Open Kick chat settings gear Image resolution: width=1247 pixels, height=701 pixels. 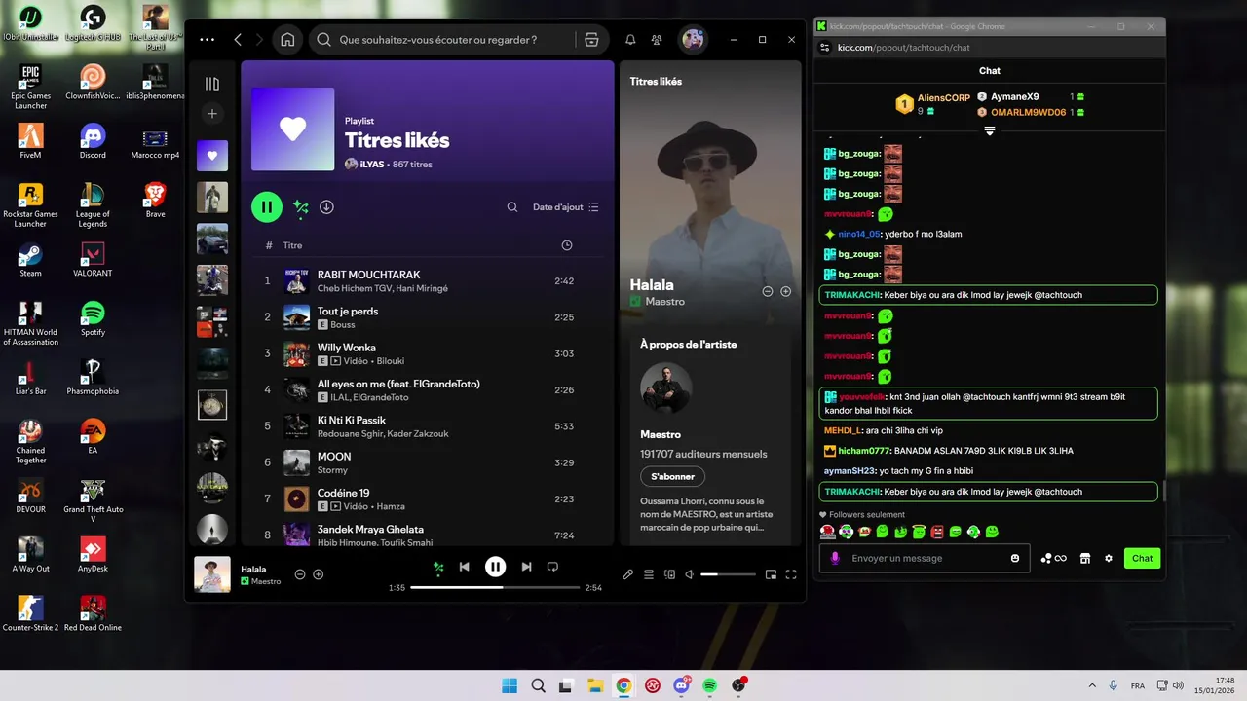point(1109,558)
